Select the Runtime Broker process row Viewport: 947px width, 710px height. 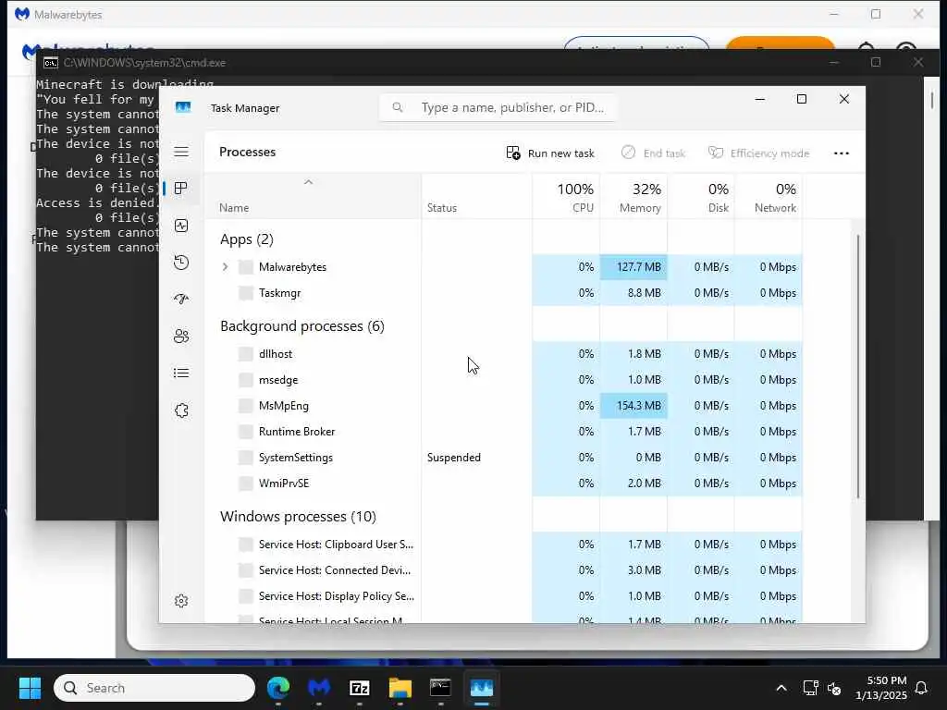(x=504, y=432)
